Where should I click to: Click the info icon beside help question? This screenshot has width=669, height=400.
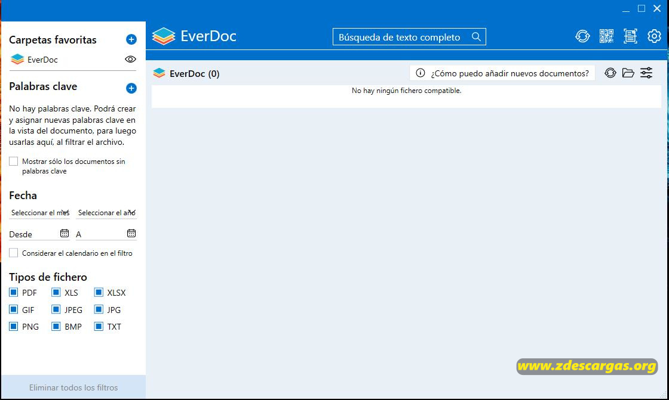tap(421, 73)
